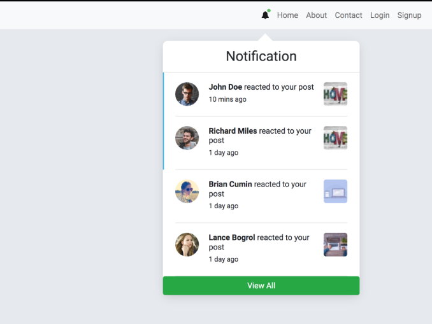432x324 pixels.
Task: Click John Doe's name in notification
Action: [x=226, y=87]
